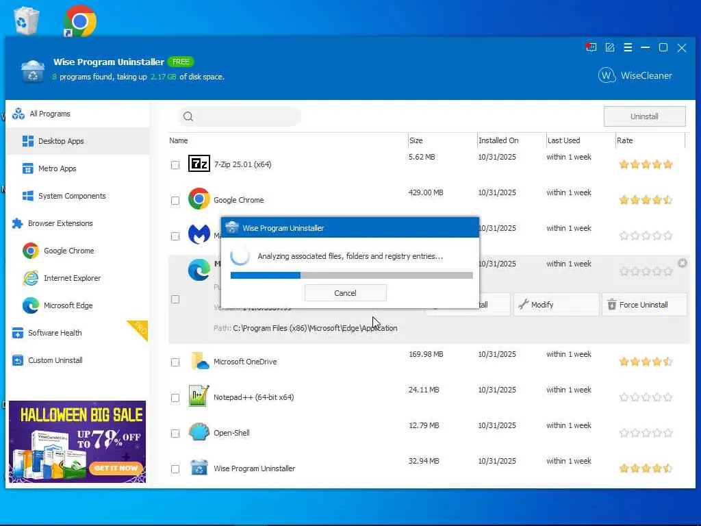Click the Open-Shell program icon
This screenshot has width=701, height=526.
(199, 432)
